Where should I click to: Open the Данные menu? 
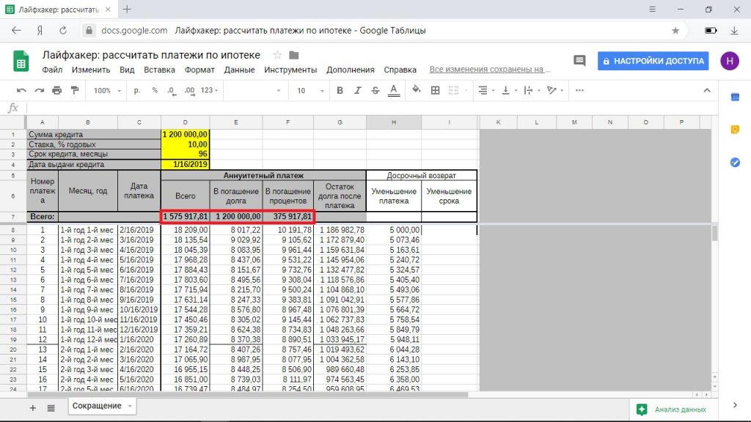pyautogui.click(x=240, y=70)
